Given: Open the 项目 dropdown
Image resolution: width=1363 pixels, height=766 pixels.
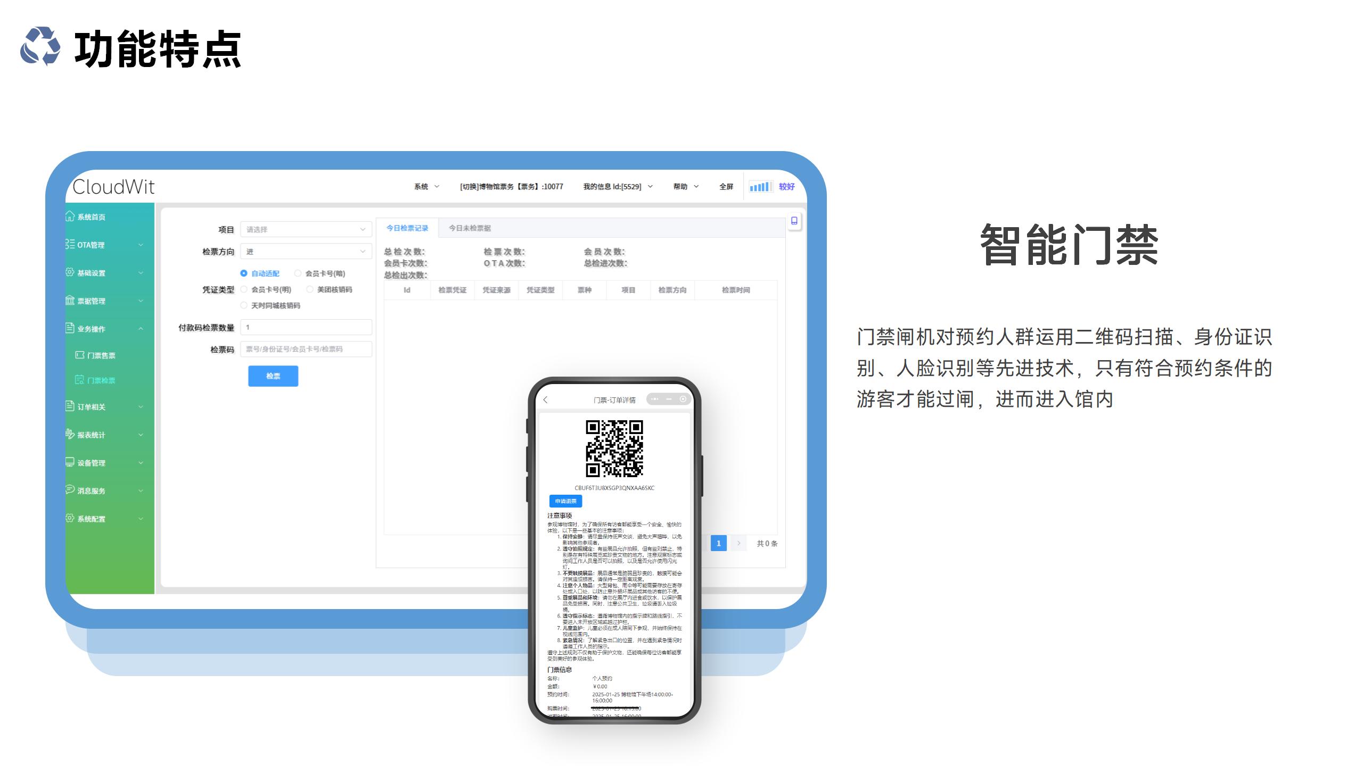Looking at the screenshot, I should pos(306,229).
